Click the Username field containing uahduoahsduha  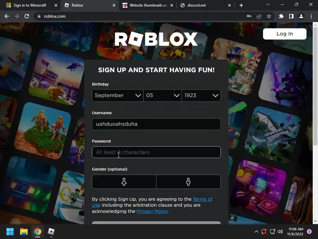point(156,124)
